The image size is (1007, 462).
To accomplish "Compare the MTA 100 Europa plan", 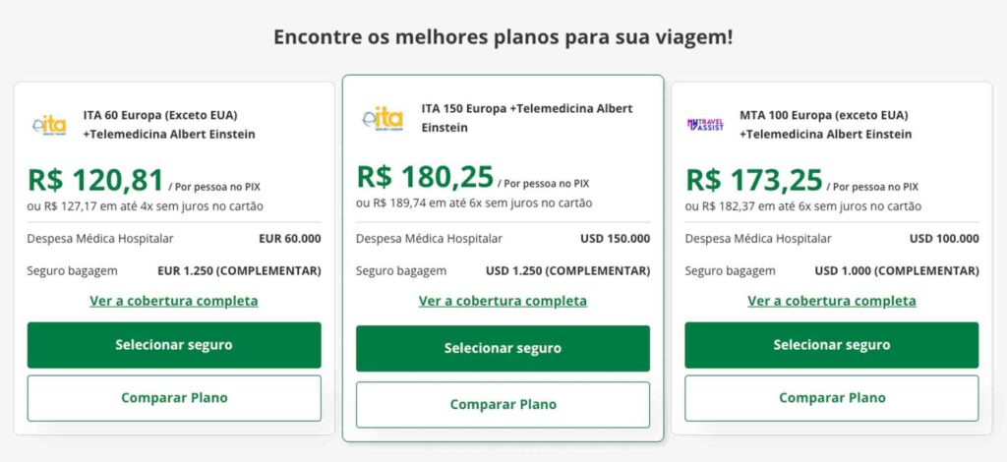I will click(x=832, y=398).
